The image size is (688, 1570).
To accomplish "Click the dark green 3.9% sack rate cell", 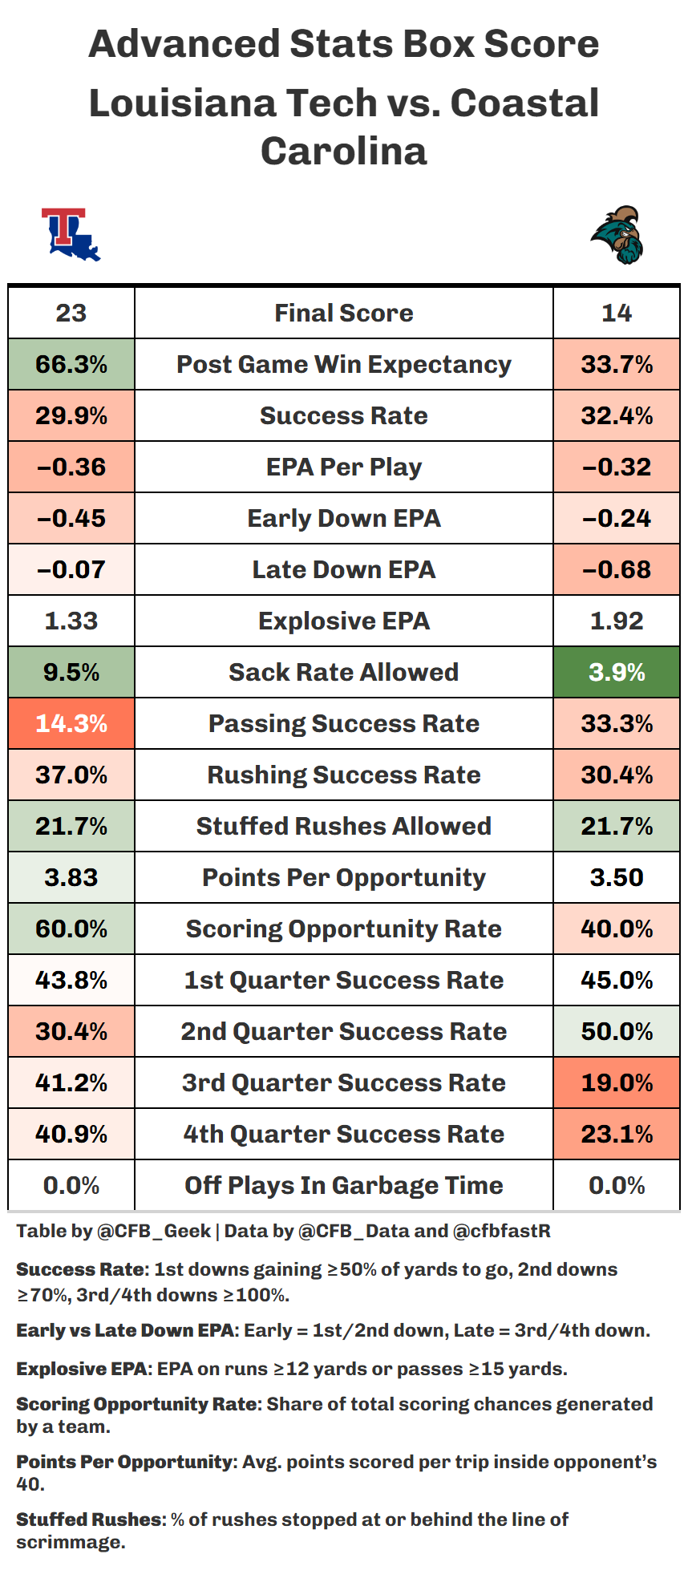I will point(617,672).
